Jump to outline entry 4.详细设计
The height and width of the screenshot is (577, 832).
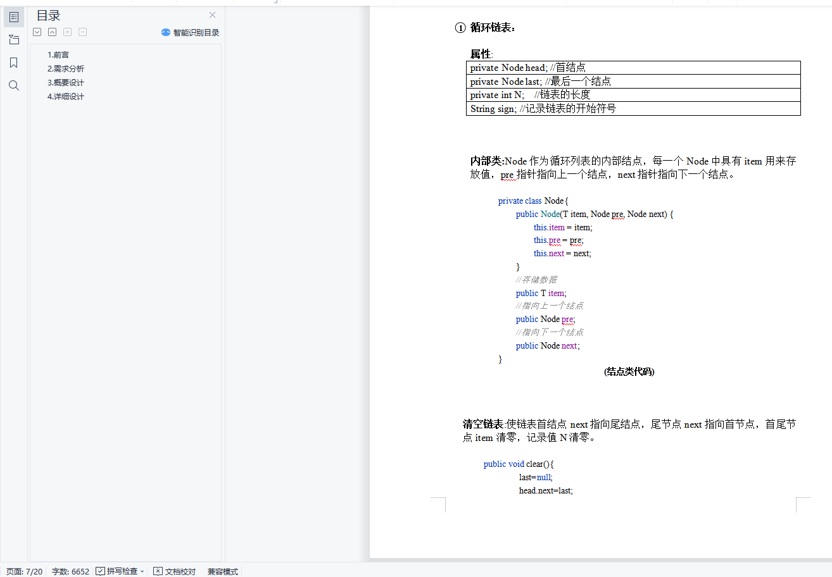pos(66,97)
